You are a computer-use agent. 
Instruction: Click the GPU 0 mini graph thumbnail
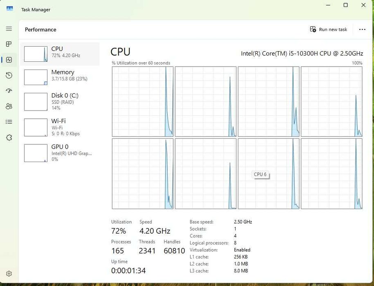point(36,153)
